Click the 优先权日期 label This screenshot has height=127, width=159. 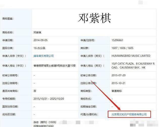point(9,114)
